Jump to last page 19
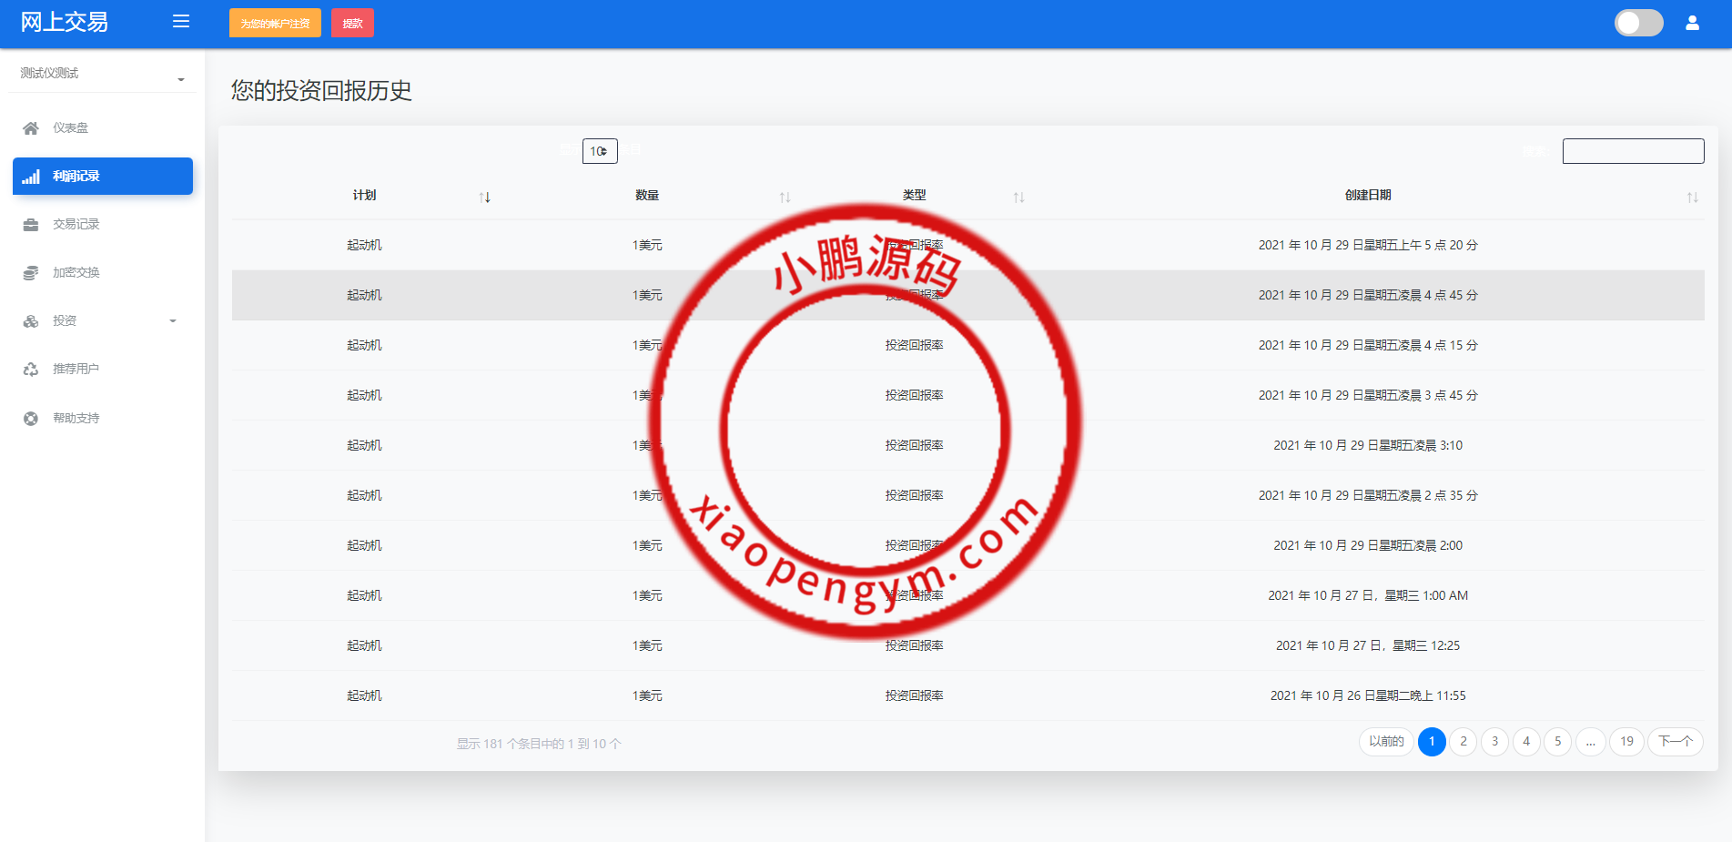The width and height of the screenshot is (1732, 842). pos(1626,742)
